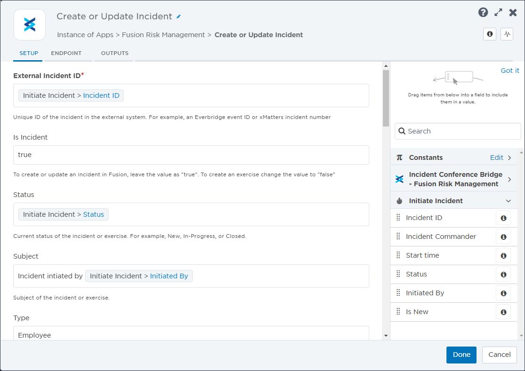
Task: Click the 'Is New' property label
Action: (x=417, y=312)
